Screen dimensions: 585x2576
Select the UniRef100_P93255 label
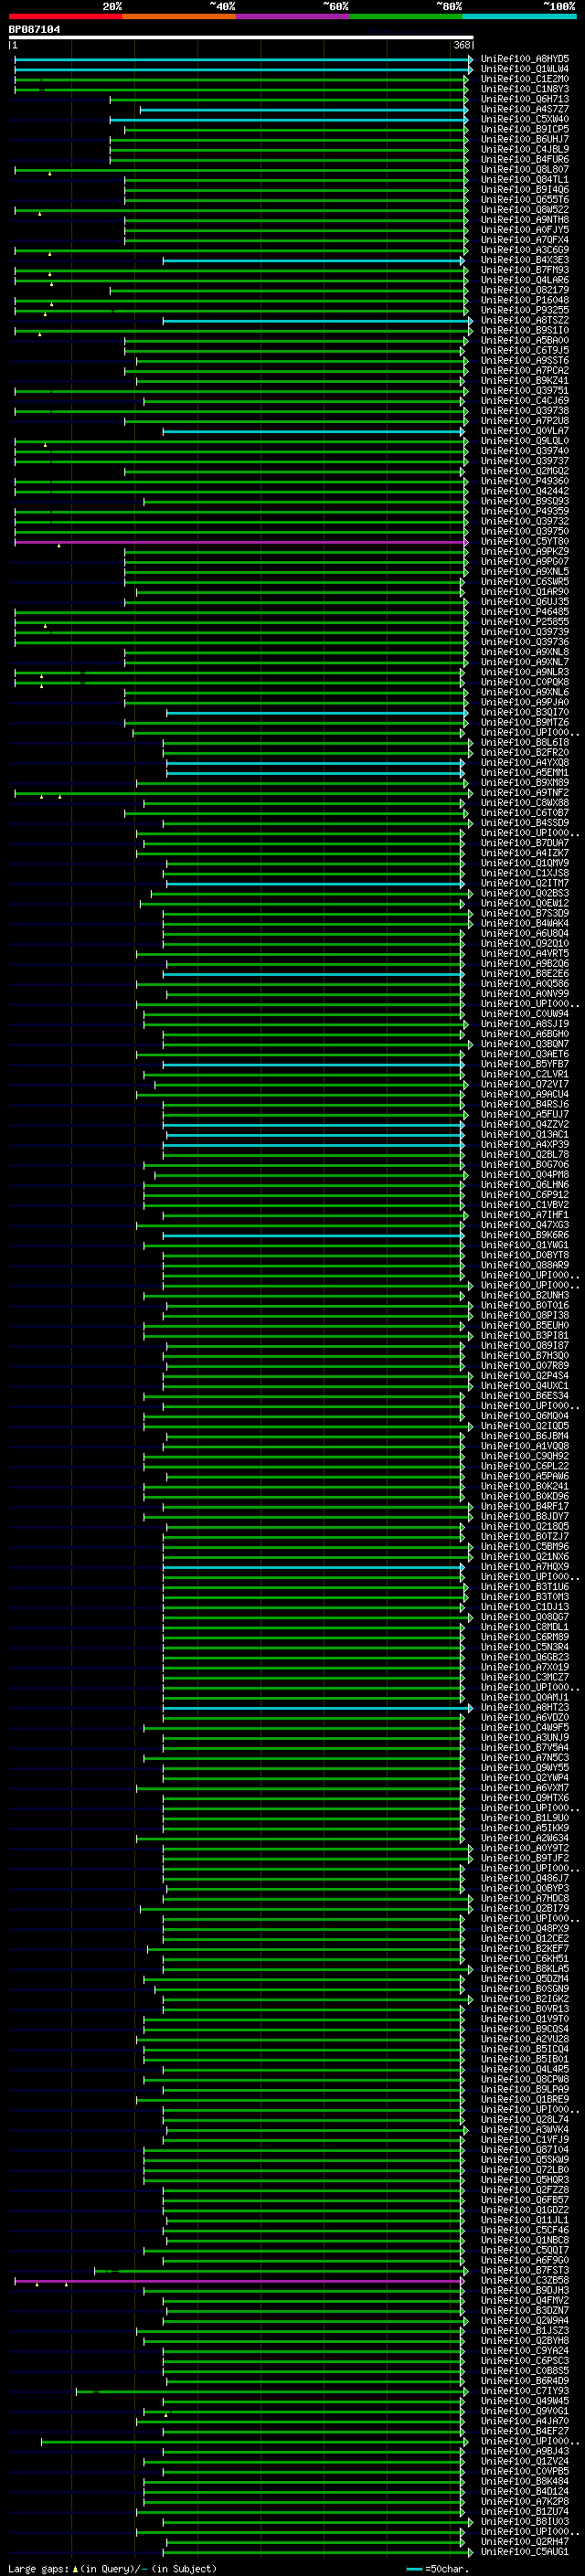click(x=525, y=310)
